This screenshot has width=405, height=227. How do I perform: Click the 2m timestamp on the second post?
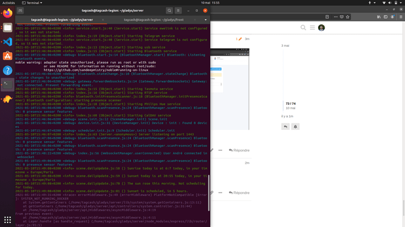coord(247,163)
